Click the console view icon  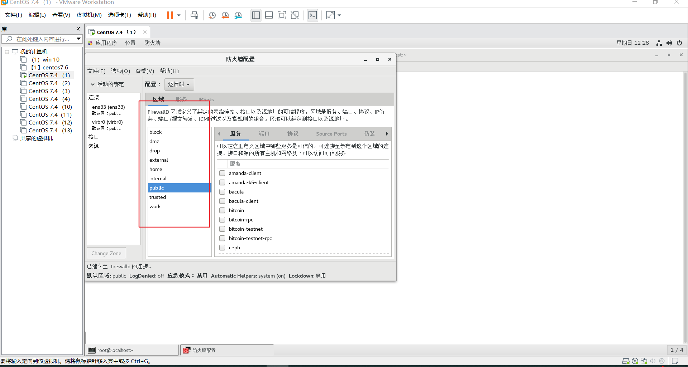click(x=312, y=15)
